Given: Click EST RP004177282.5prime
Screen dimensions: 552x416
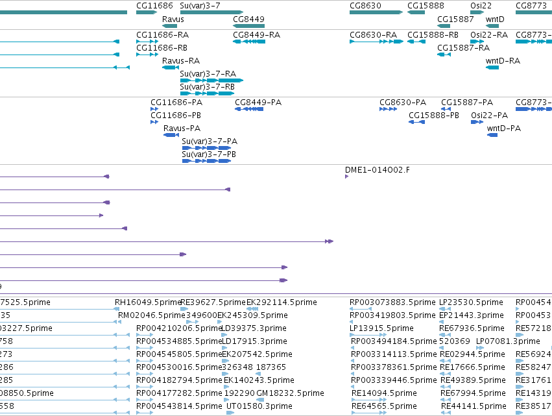Looking at the screenshot, I should click(179, 393).
